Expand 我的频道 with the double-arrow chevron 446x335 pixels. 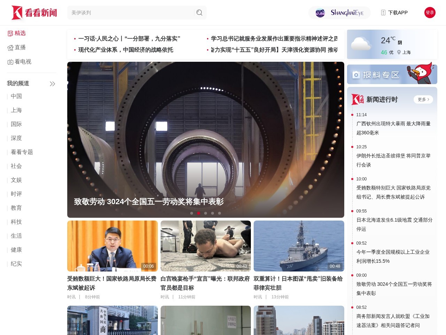(x=52, y=84)
